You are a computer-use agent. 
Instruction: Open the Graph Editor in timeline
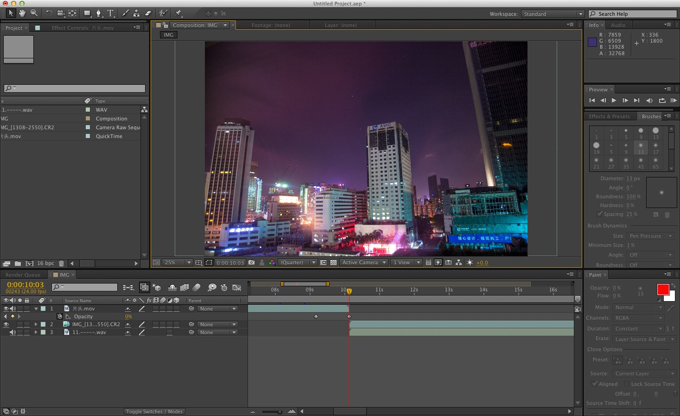[236, 288]
